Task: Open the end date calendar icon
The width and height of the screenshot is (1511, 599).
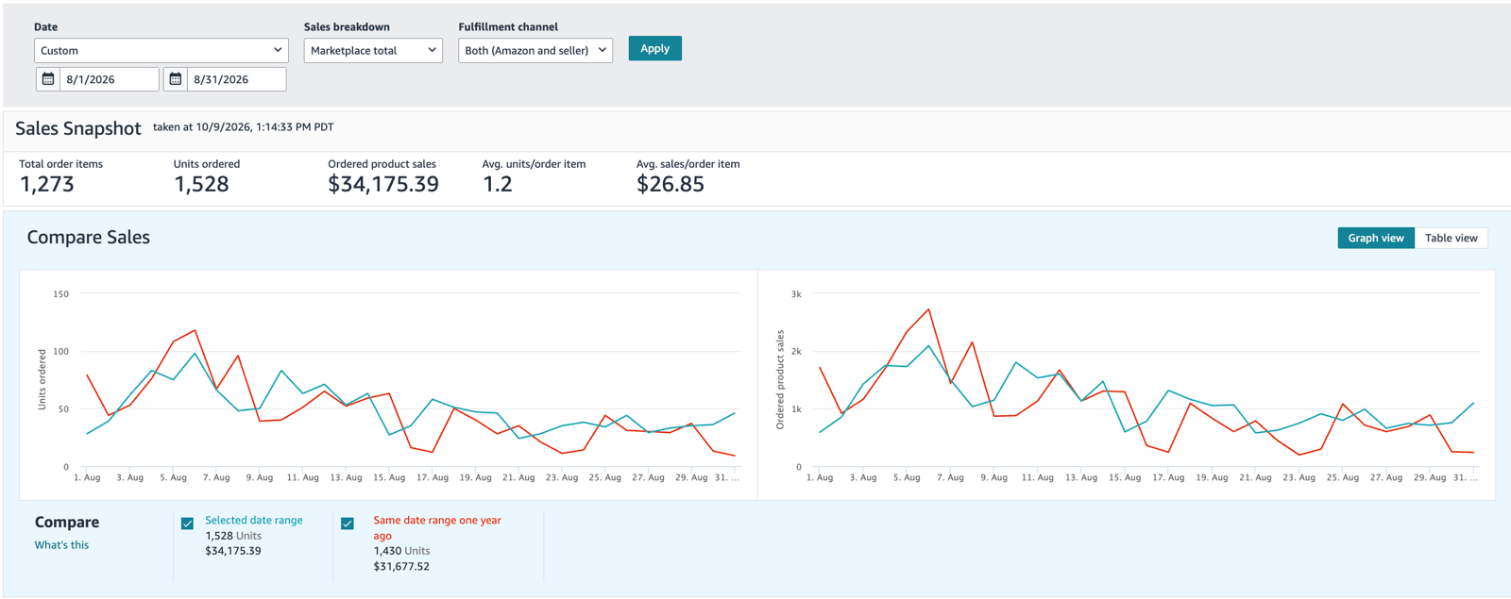Action: pos(176,79)
